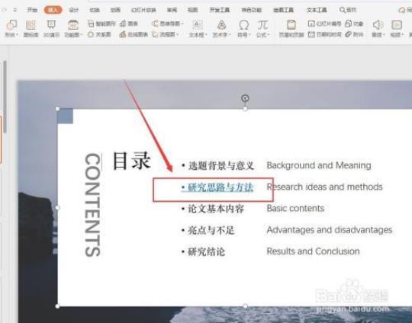Open the 特色功能 Special Features tab

[x=252, y=10]
